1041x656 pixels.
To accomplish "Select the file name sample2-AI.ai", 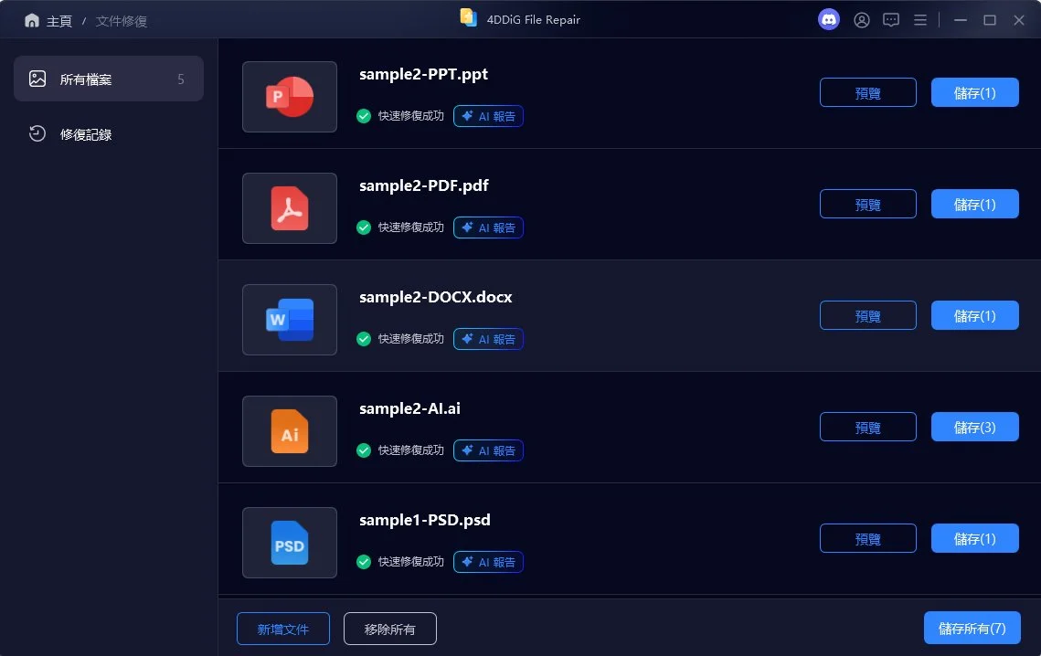I will tap(409, 409).
